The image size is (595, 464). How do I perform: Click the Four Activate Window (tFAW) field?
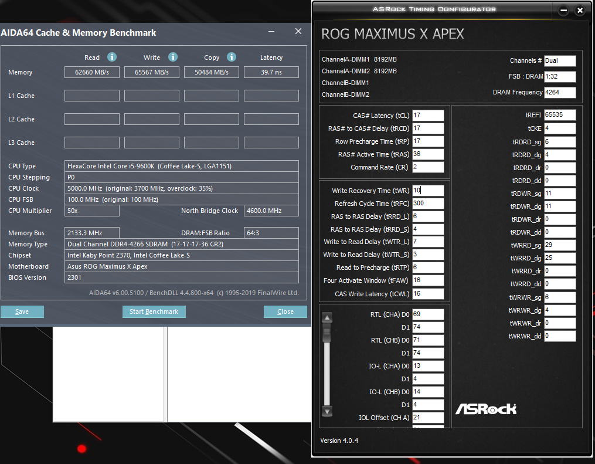pyautogui.click(x=428, y=280)
